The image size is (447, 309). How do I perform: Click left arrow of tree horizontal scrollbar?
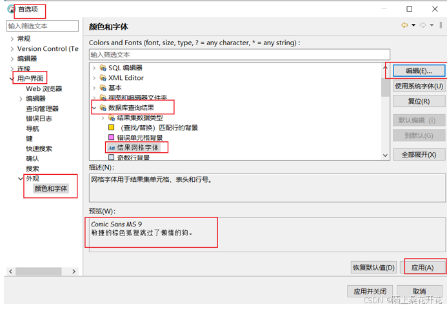click(x=11, y=272)
